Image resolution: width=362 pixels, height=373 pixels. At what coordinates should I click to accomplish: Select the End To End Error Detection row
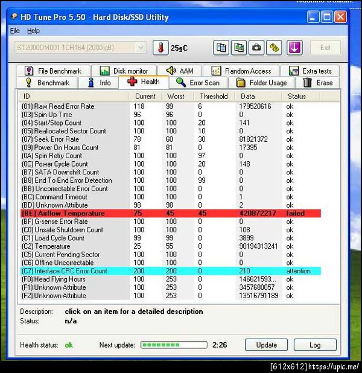point(171,180)
